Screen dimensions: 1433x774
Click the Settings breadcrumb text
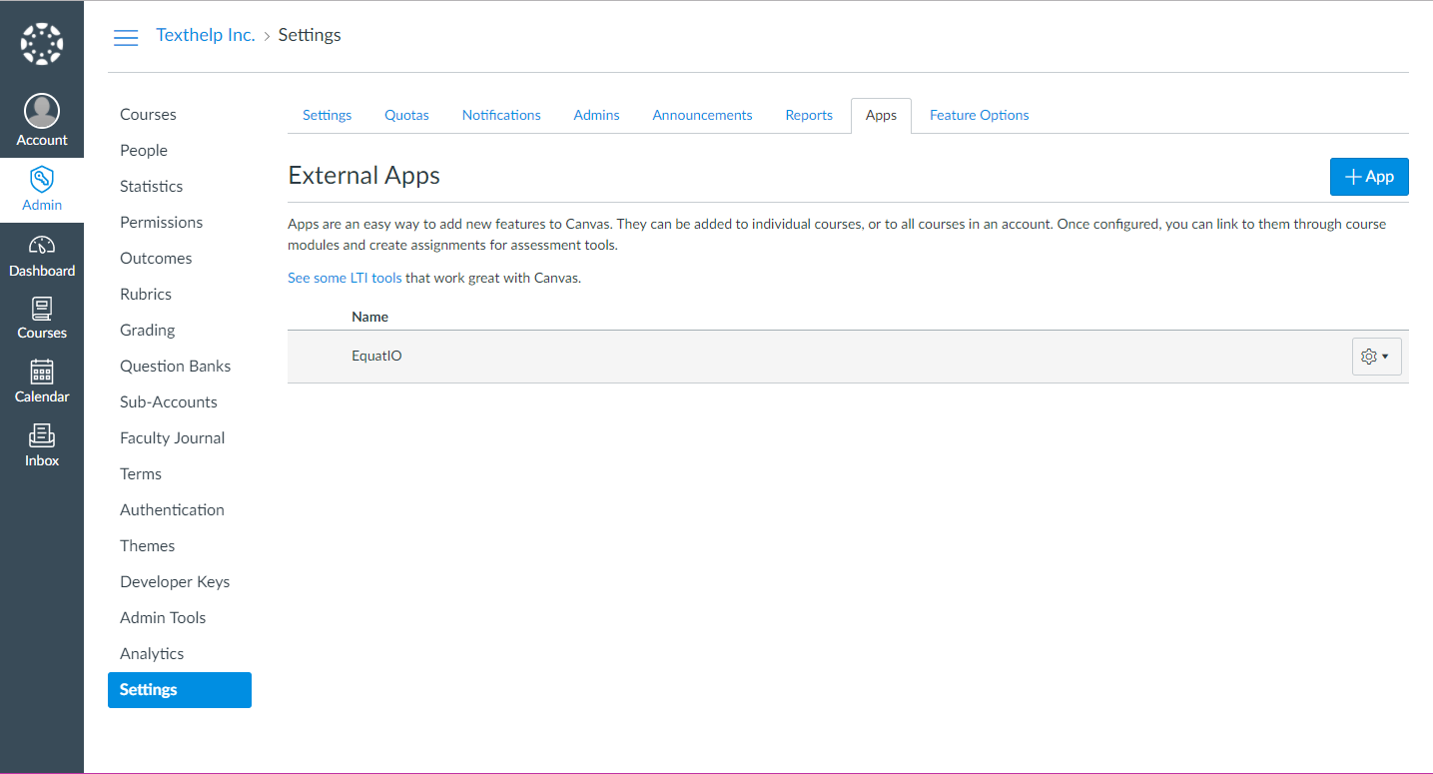click(310, 35)
